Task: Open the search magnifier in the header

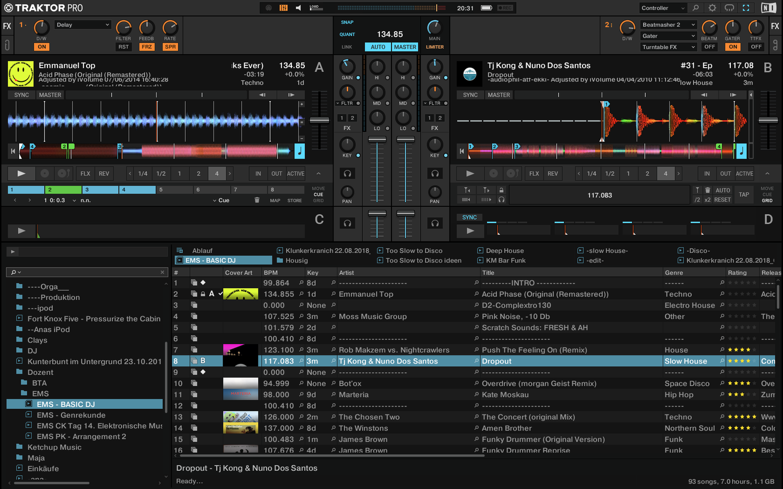Action: coord(696,8)
